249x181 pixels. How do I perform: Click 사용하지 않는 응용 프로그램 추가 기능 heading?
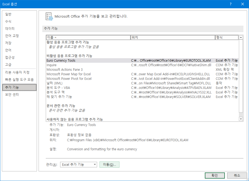pyautogui.click(x=75, y=119)
